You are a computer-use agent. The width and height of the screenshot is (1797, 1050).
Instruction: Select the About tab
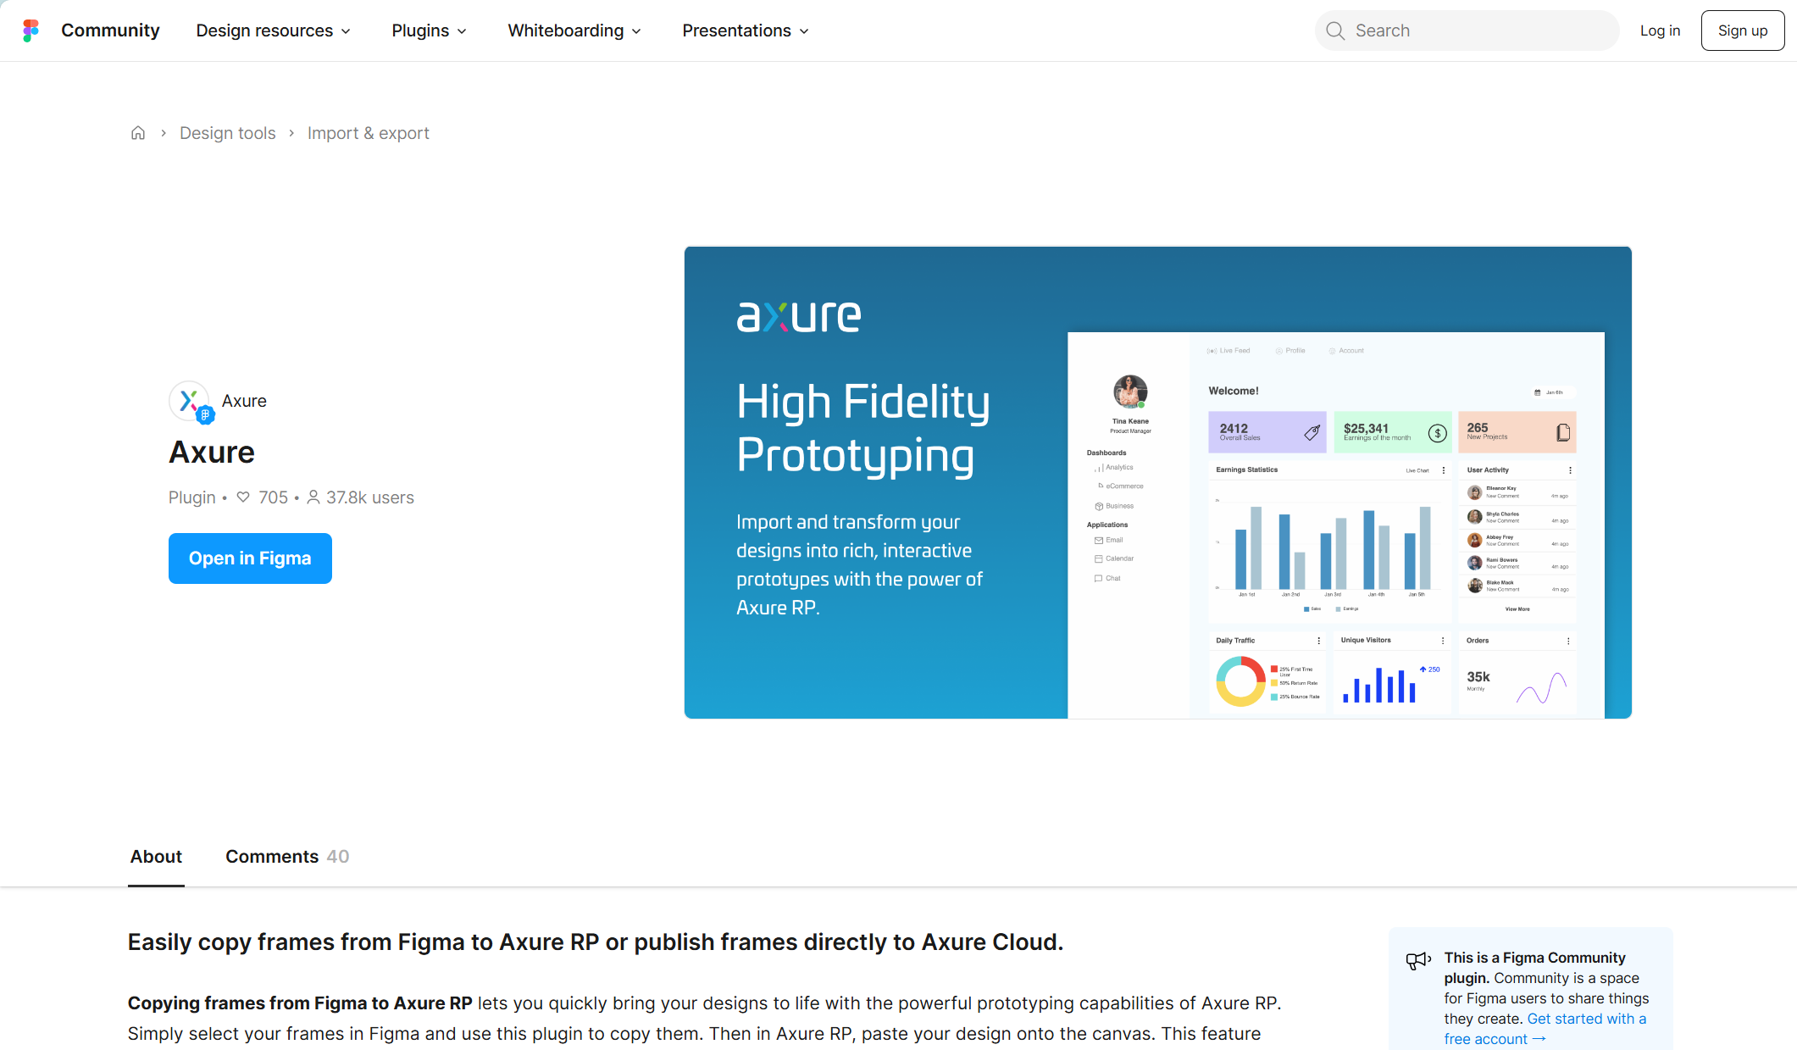[156, 857]
